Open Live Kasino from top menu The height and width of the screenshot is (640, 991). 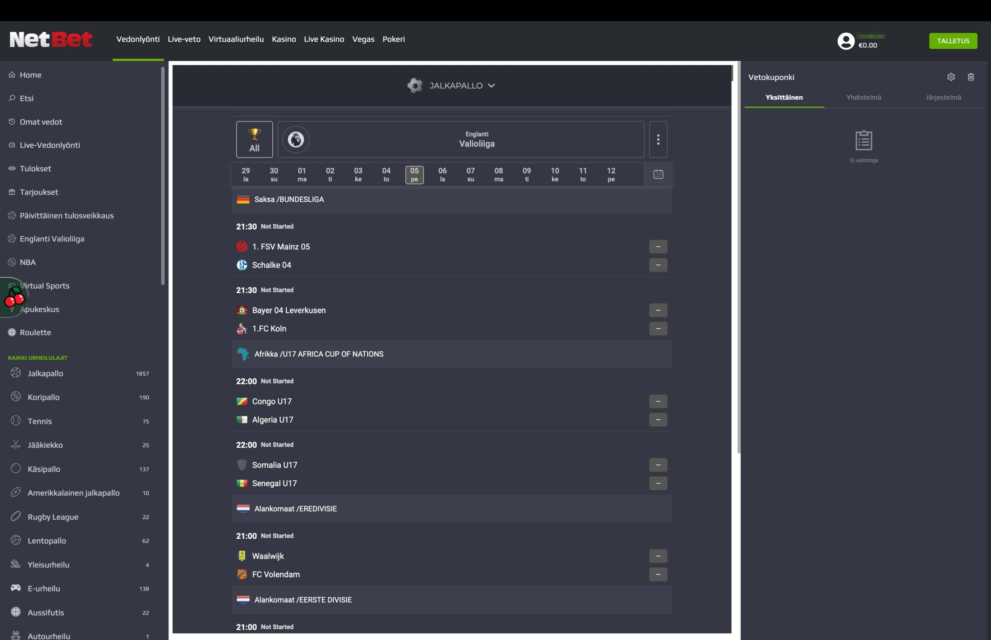pos(324,39)
